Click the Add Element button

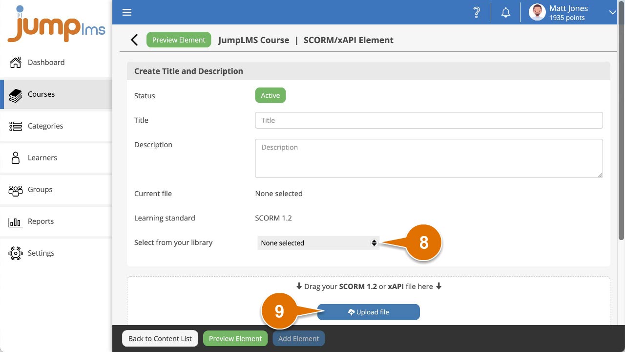click(x=299, y=338)
